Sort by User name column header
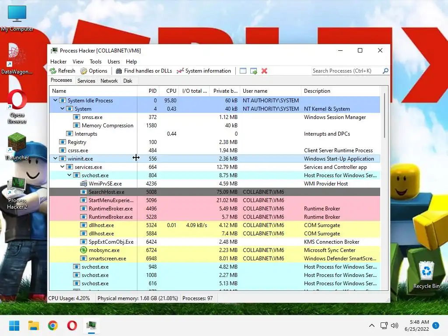The image size is (448, 336). (270, 91)
